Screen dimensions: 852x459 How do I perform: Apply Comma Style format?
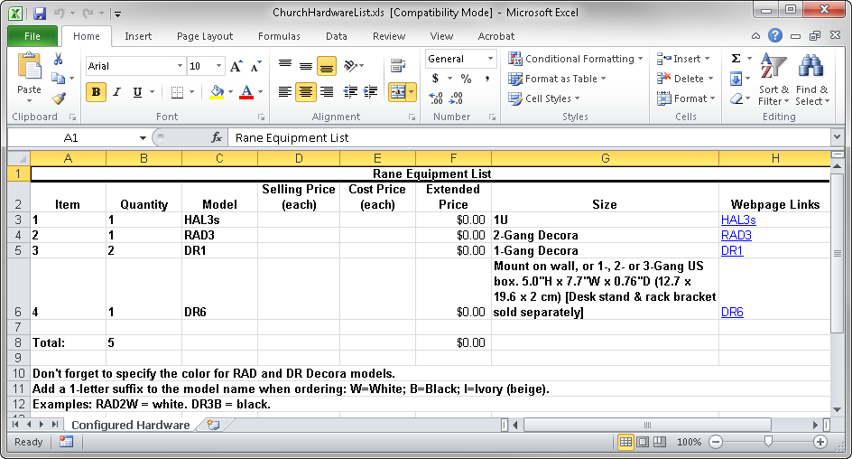487,79
